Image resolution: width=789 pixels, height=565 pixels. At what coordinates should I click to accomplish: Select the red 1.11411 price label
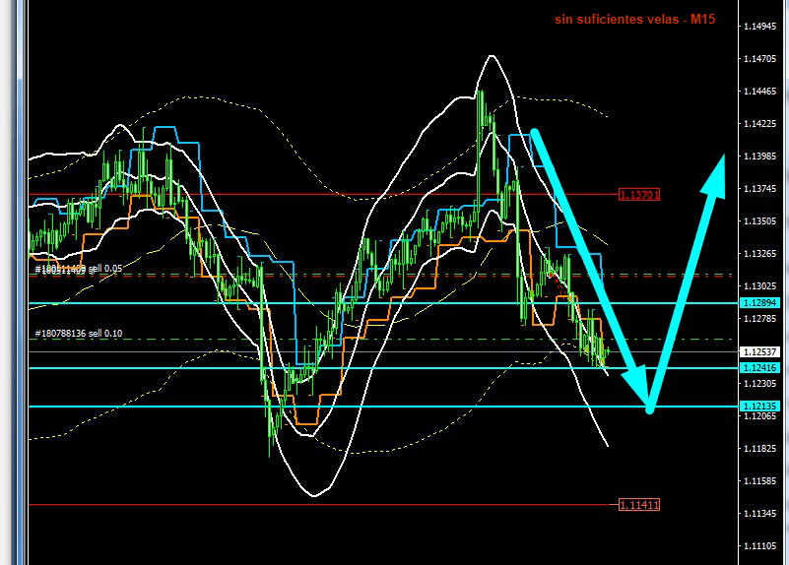coord(638,504)
